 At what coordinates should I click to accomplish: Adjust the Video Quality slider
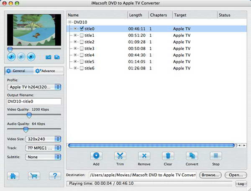click(x=29, y=115)
